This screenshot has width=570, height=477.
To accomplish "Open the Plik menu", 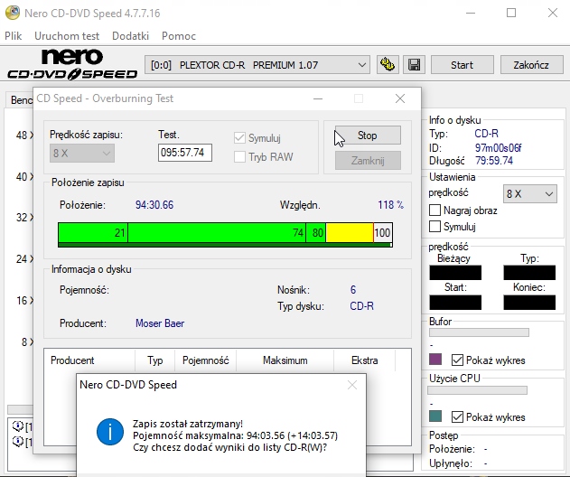I will point(13,36).
